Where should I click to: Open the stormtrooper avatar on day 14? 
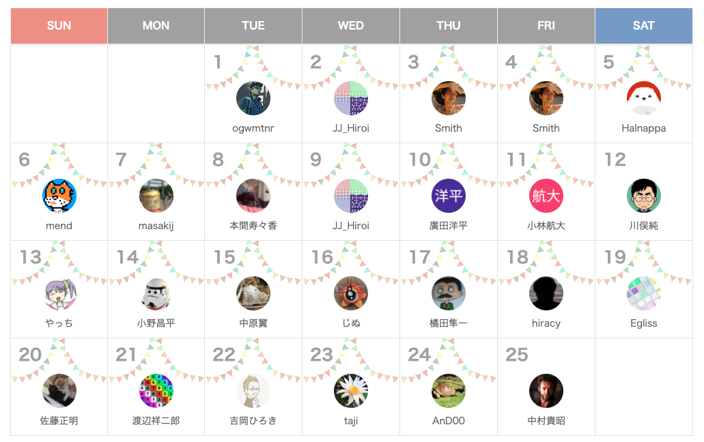156,293
